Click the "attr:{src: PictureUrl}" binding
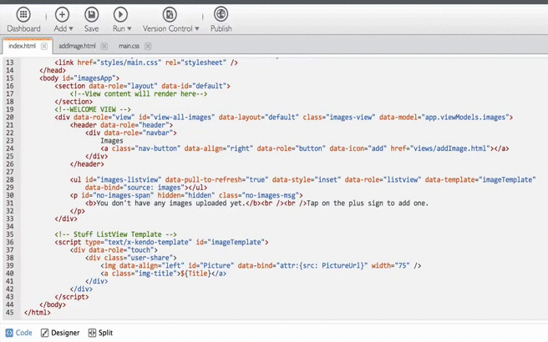Viewport: 548px width, 342px height. (322, 265)
